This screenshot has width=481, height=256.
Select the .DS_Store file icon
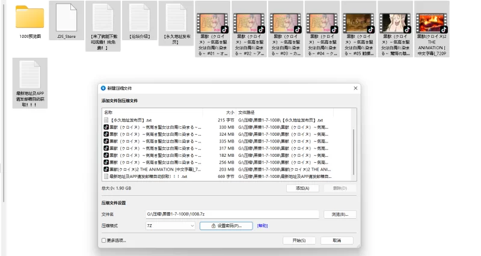pos(66,17)
